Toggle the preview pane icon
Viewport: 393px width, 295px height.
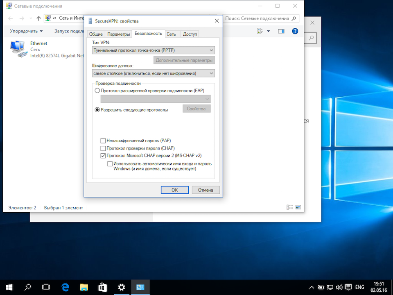[281, 31]
